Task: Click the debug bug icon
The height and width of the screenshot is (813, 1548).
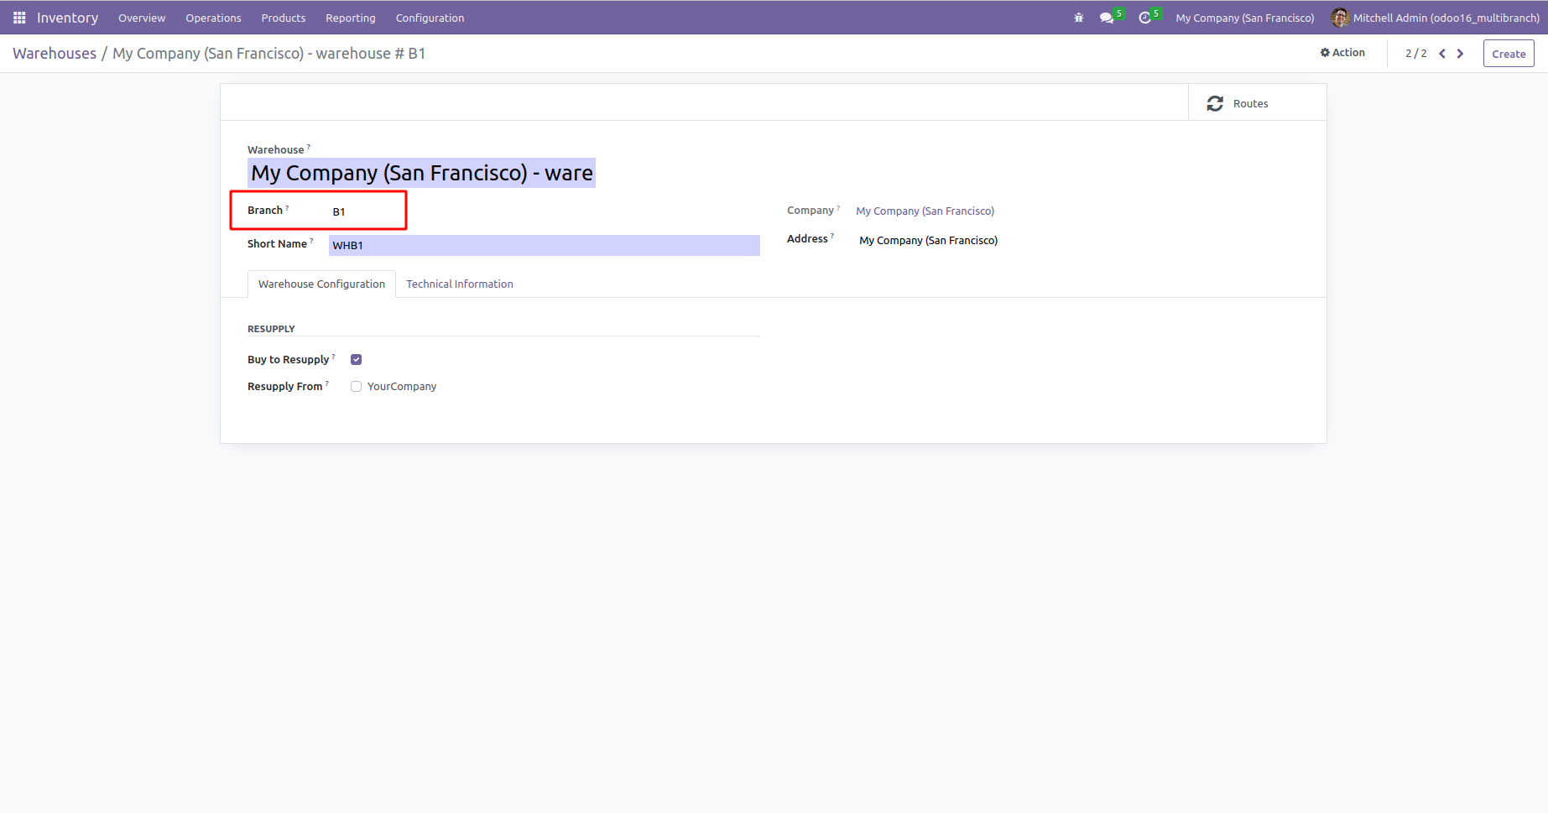Action: [1079, 18]
